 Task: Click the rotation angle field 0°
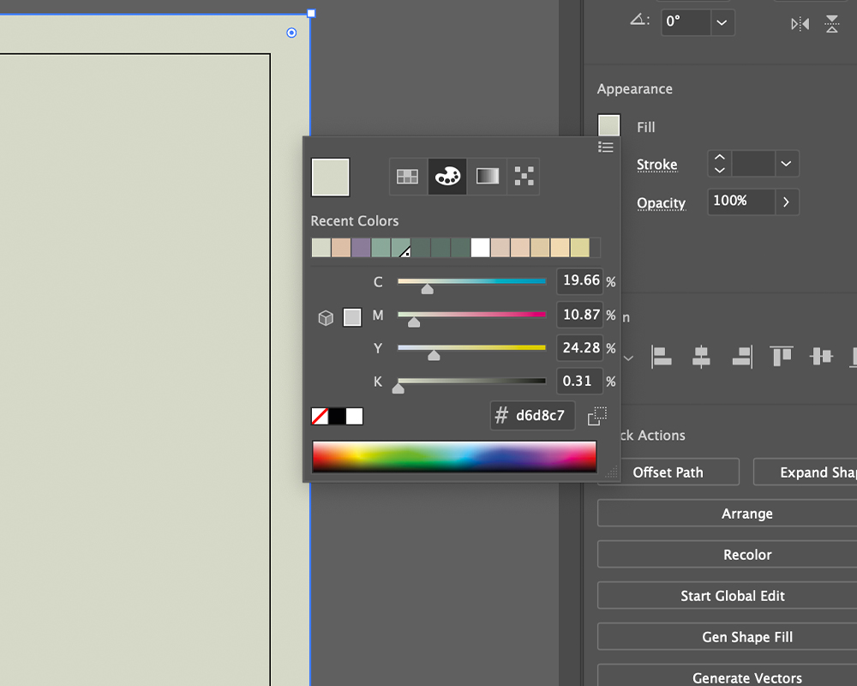point(686,23)
